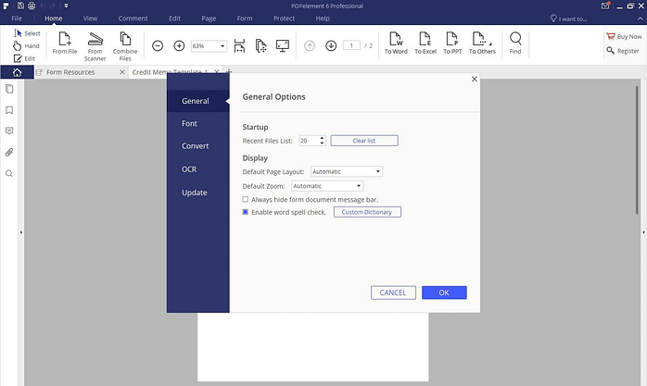Click the Clear list button
Image resolution: width=647 pixels, height=386 pixels.
(364, 141)
